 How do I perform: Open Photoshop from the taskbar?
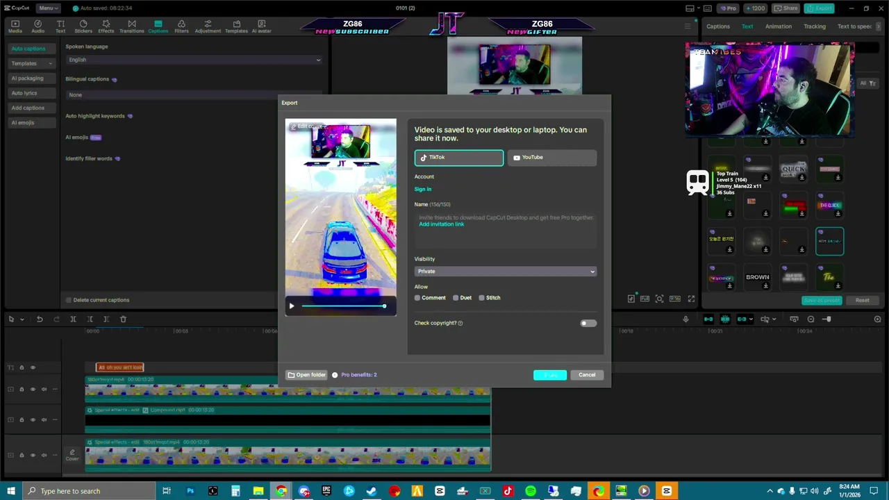190,491
